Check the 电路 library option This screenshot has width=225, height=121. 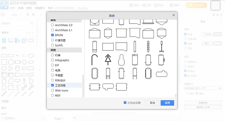coord(52,70)
